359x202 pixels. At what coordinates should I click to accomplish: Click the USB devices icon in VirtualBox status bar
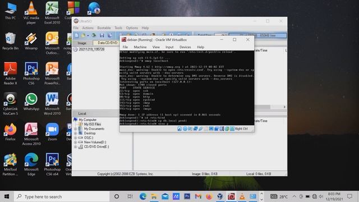201,128
